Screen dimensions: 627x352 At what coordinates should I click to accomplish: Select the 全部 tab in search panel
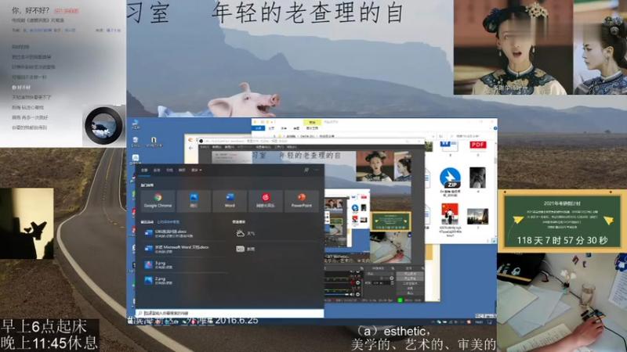coord(144,171)
